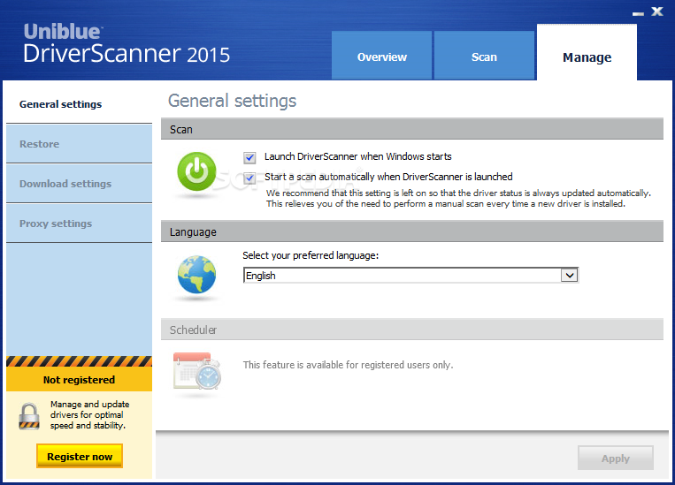Click the English language field

410,275
